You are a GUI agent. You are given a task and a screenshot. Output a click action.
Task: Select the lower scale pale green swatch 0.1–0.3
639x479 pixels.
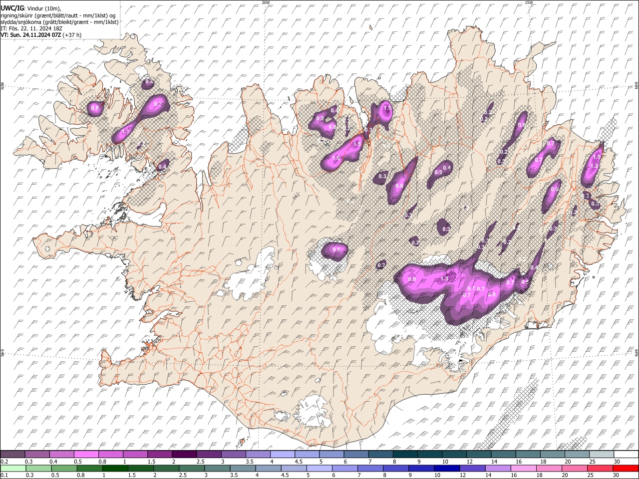[x=13, y=468]
